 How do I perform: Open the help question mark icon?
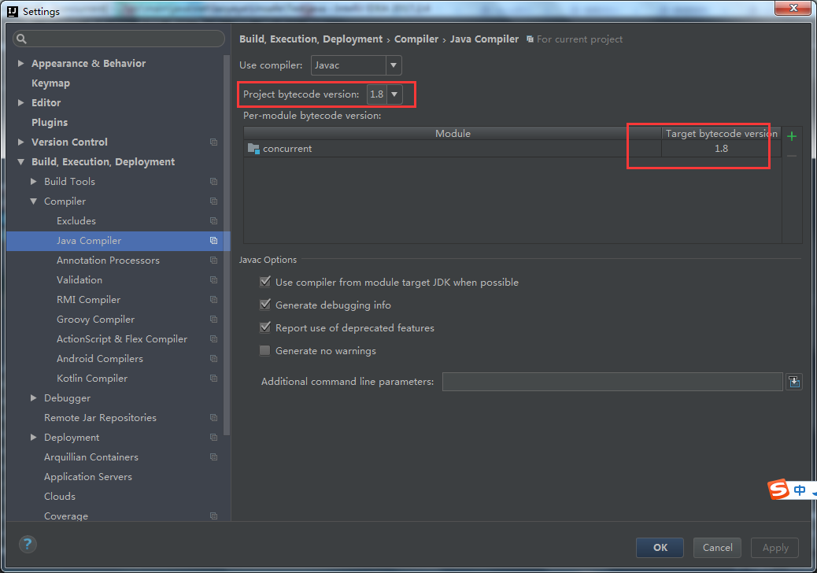point(28,545)
